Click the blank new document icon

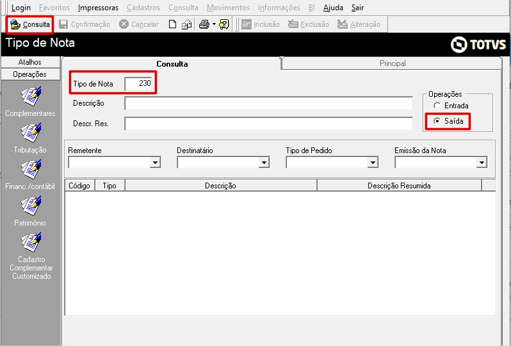coord(172,24)
